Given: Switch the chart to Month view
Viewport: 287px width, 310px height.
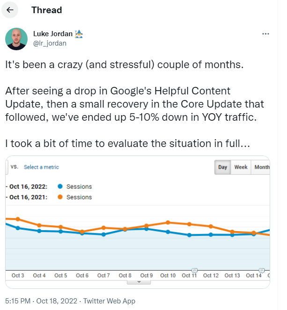Looking at the screenshot, I should point(261,167).
